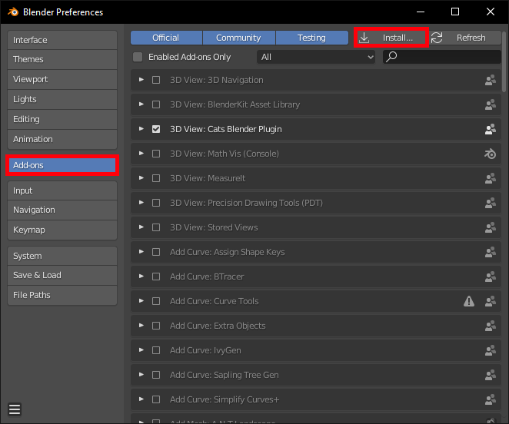Click community icon on Precision Drawing Tools row
Screen dimensions: 509x424
click(x=491, y=203)
